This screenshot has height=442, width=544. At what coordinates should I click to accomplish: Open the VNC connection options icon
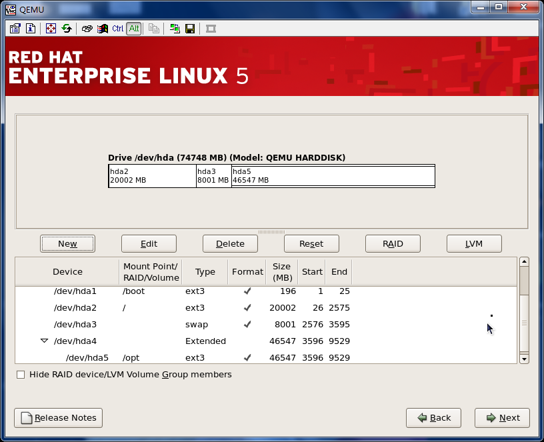pos(15,29)
